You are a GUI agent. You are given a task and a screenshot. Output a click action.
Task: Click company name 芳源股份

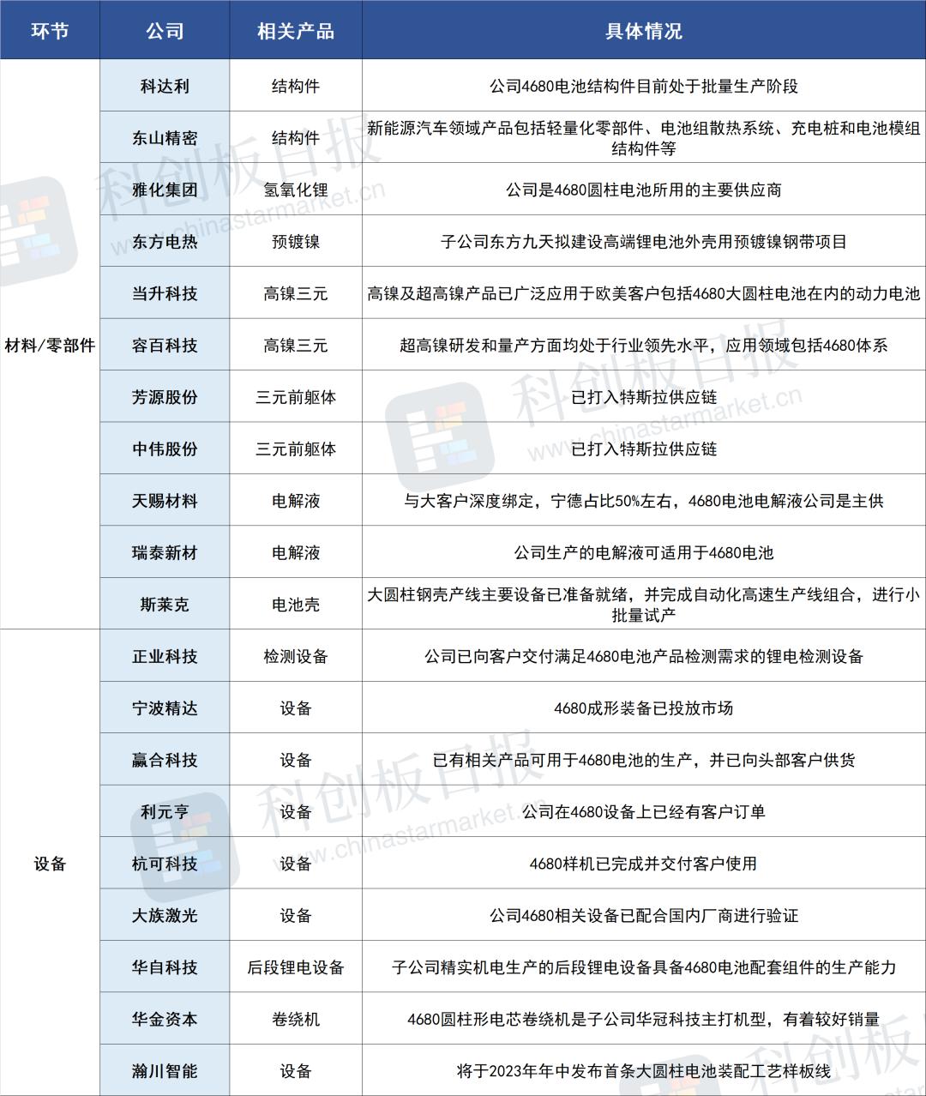pos(165,397)
